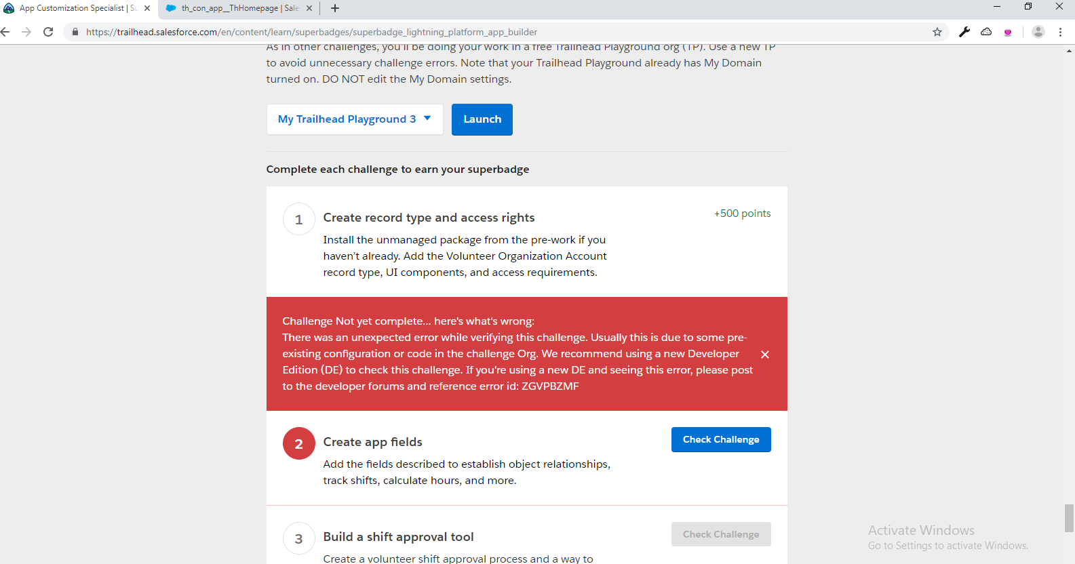Bookmark this page with the star
This screenshot has height=564, width=1075.
click(x=937, y=32)
